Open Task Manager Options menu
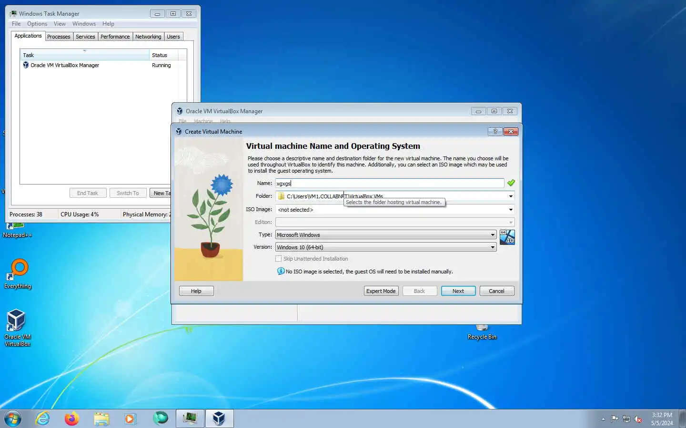The height and width of the screenshot is (428, 686). tap(37, 24)
